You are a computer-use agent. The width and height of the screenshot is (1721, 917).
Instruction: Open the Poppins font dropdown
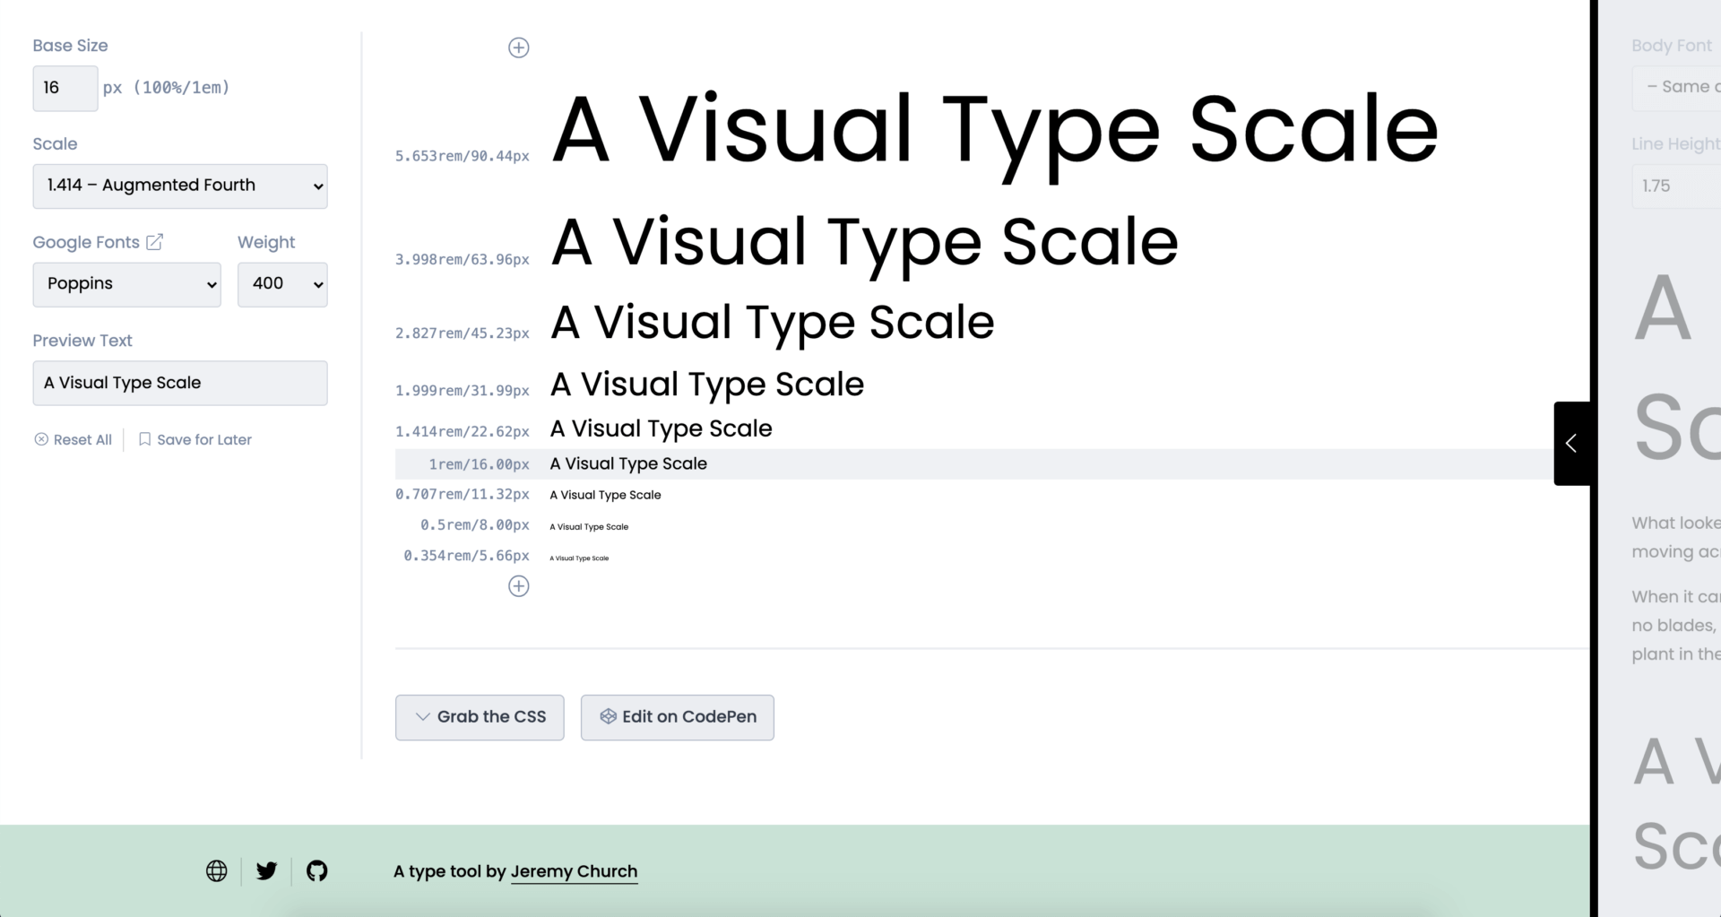(x=126, y=284)
